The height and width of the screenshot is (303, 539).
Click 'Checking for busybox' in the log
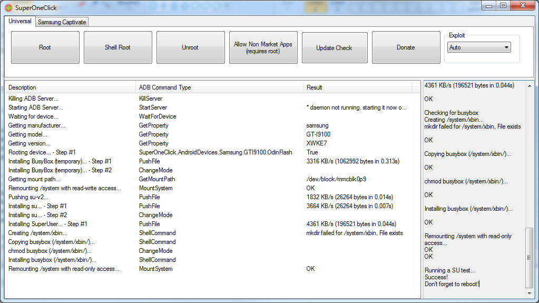pos(452,113)
